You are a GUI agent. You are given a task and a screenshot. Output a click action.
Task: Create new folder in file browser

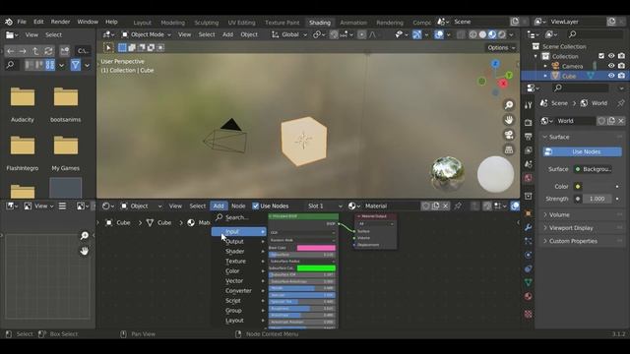(x=64, y=51)
